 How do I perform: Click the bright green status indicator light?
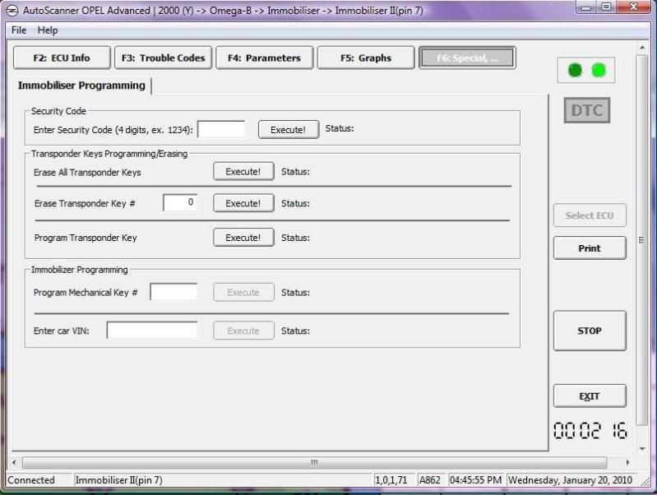pyautogui.click(x=599, y=71)
